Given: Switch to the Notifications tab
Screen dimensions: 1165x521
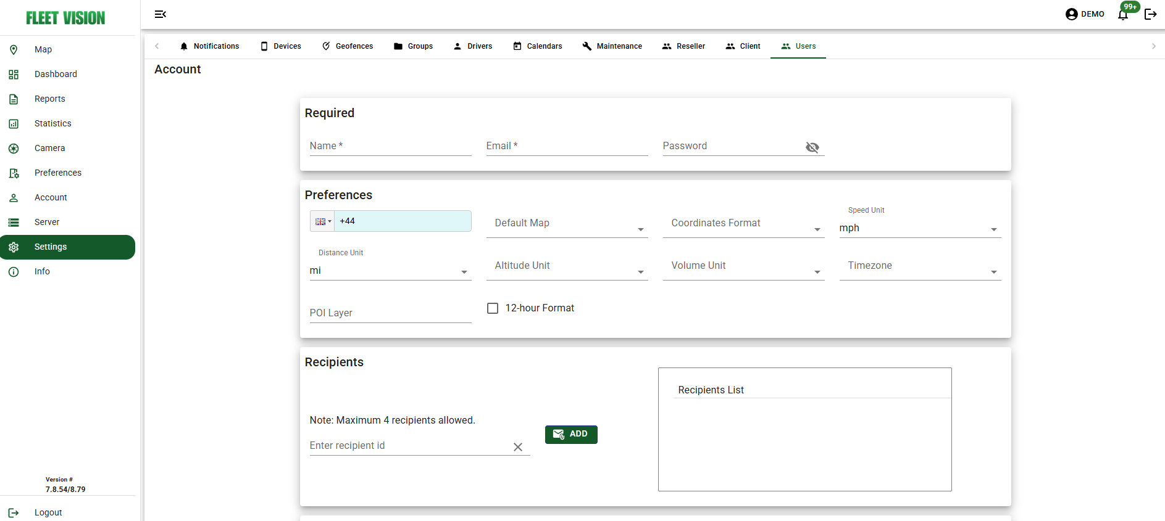Looking at the screenshot, I should pos(210,46).
